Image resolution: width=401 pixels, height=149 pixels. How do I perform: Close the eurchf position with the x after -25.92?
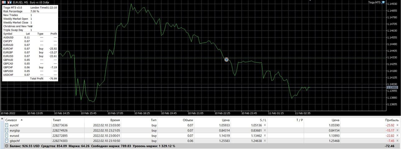coord(398,125)
